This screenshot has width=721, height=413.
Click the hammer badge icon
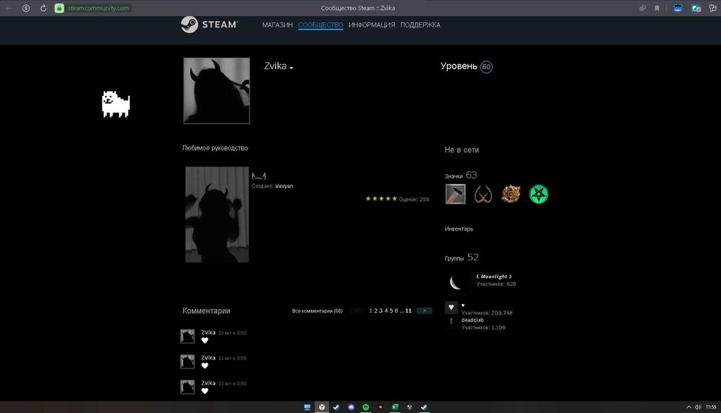(455, 194)
